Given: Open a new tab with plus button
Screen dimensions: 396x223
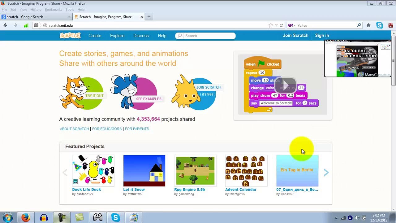Looking at the screenshot, I should point(149,17).
